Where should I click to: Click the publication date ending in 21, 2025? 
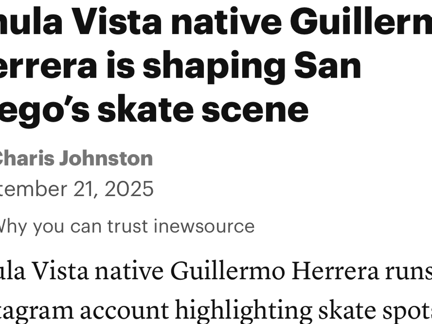pos(76,189)
